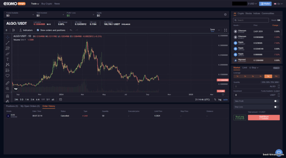Set chart range to 6M
This screenshot has height=158, width=286.
[38, 100]
